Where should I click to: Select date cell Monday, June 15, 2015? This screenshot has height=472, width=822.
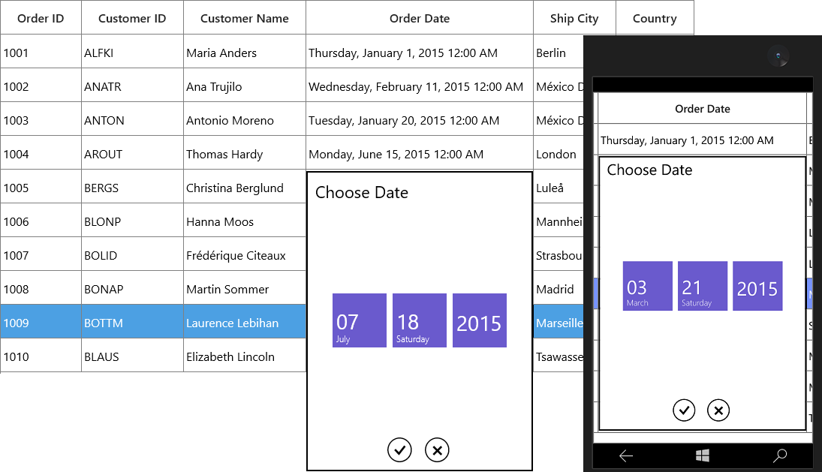(x=420, y=153)
